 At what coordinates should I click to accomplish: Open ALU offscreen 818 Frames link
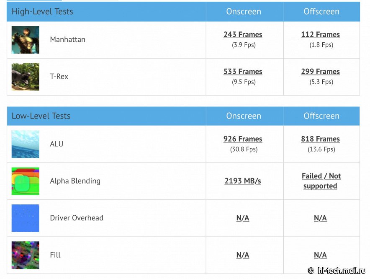[x=321, y=139]
